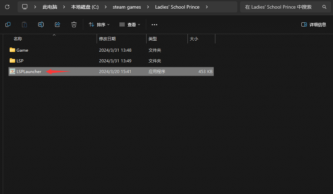Click date 2024/3/20 15:41 of LSPLauncher
333x194 pixels.
(115, 71)
